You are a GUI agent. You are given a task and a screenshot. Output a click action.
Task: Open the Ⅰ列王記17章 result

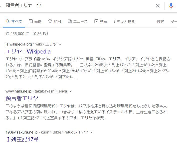[x=23, y=139]
